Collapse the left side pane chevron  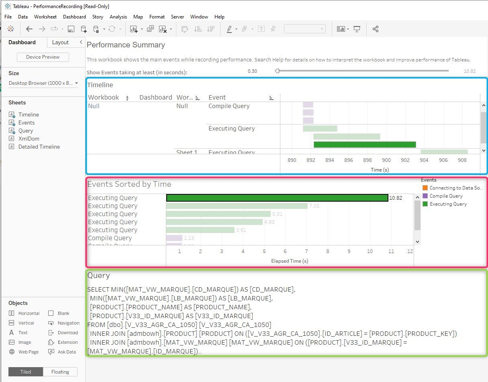coord(81,42)
